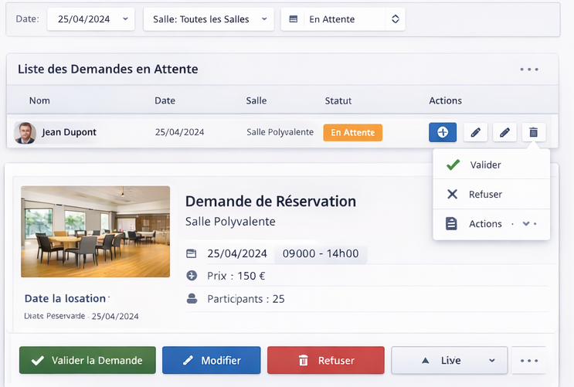Click Jean Dupont's avatar photo
Viewport: 574px width, 387px height.
coord(25,133)
